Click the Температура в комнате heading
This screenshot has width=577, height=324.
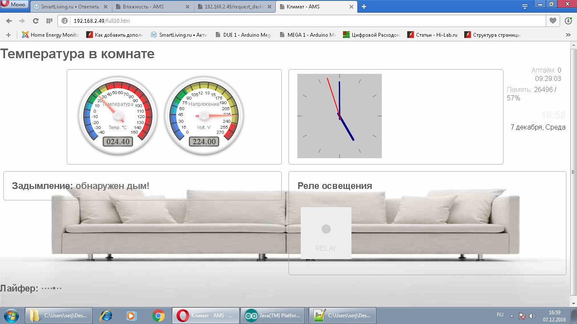[x=77, y=54]
